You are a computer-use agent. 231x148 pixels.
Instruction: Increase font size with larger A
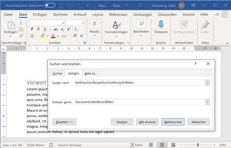click(75, 35)
